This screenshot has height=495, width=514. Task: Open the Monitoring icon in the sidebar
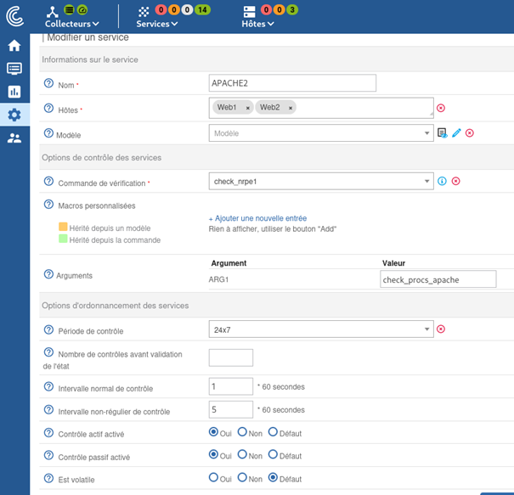point(14,69)
